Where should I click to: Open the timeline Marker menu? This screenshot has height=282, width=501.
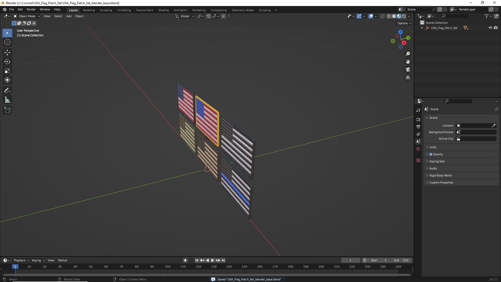click(x=63, y=260)
